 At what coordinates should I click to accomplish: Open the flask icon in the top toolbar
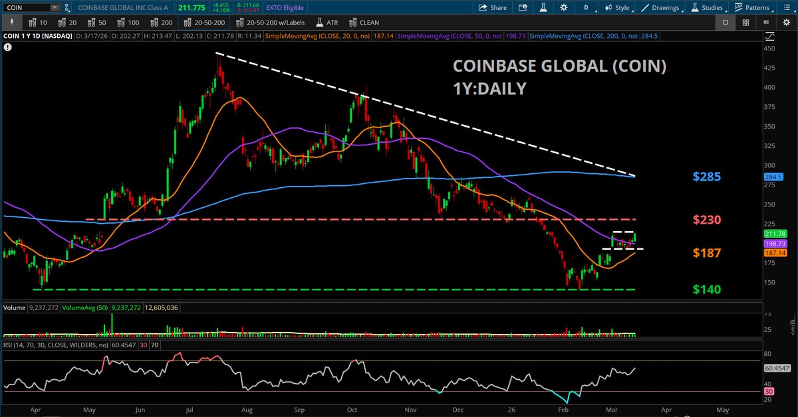coord(543,8)
